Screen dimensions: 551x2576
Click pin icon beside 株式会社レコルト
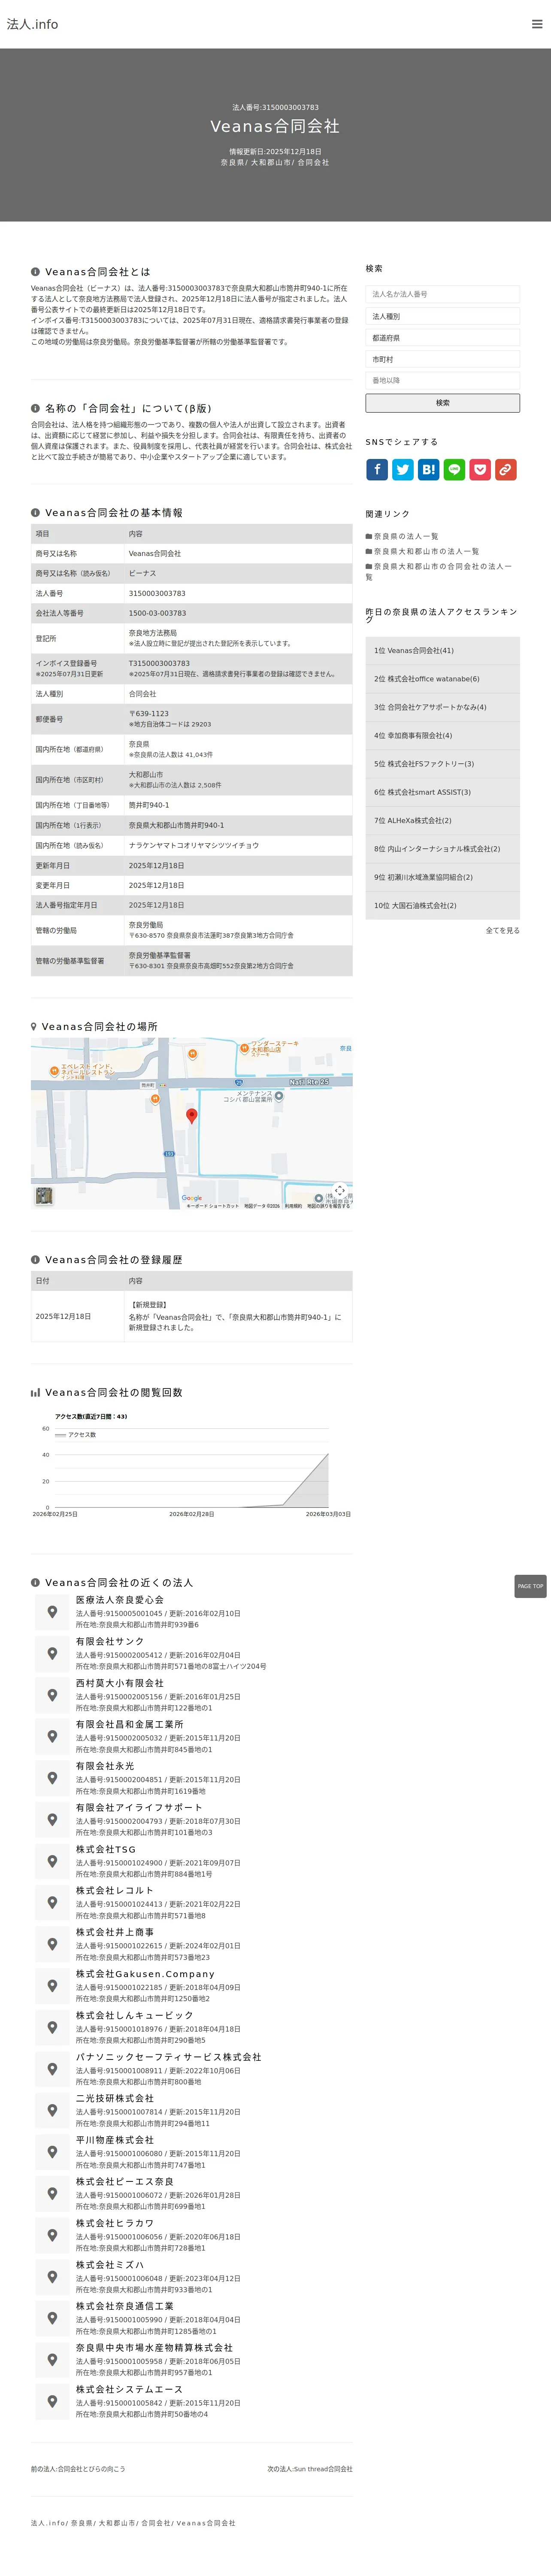pos(52,1902)
